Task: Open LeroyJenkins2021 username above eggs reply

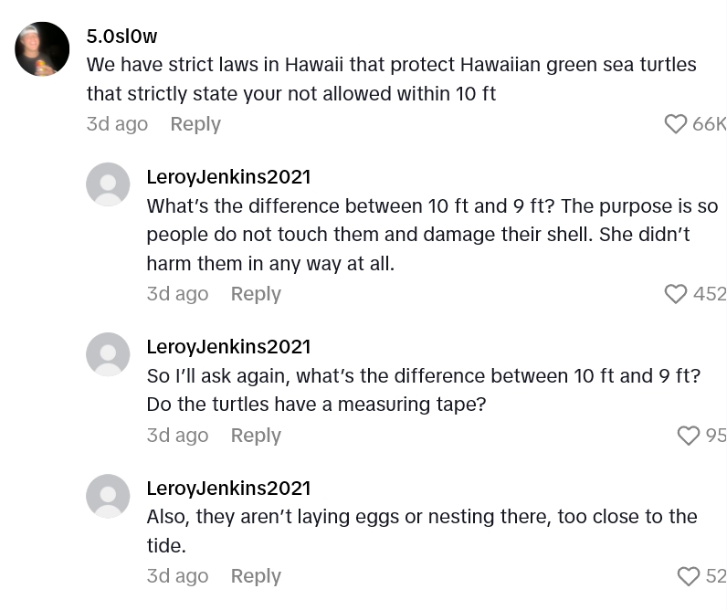Action: 228,489
